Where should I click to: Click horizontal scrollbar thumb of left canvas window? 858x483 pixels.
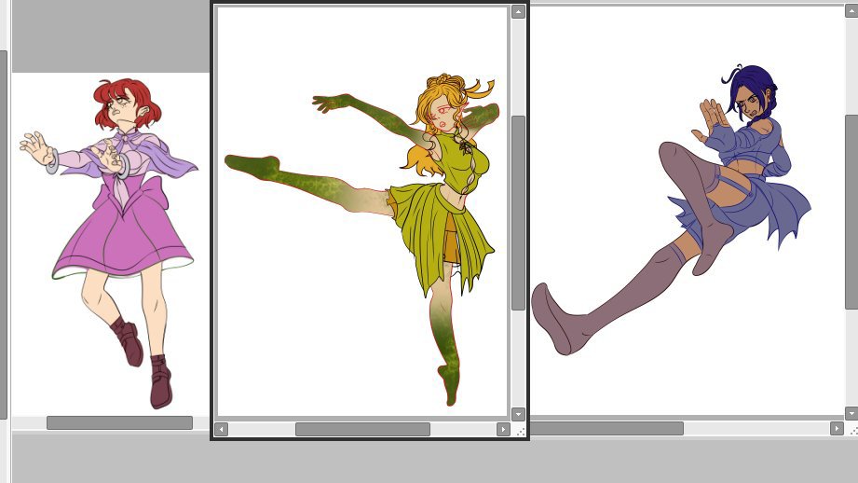tap(119, 422)
